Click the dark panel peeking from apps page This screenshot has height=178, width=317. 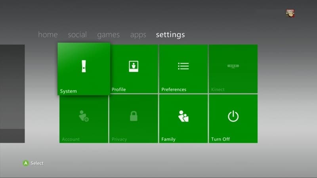[x=12, y=94]
